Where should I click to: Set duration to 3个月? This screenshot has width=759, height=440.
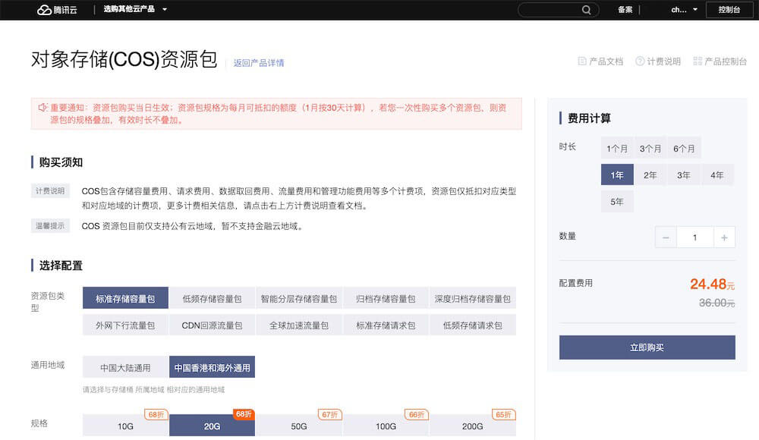click(650, 148)
